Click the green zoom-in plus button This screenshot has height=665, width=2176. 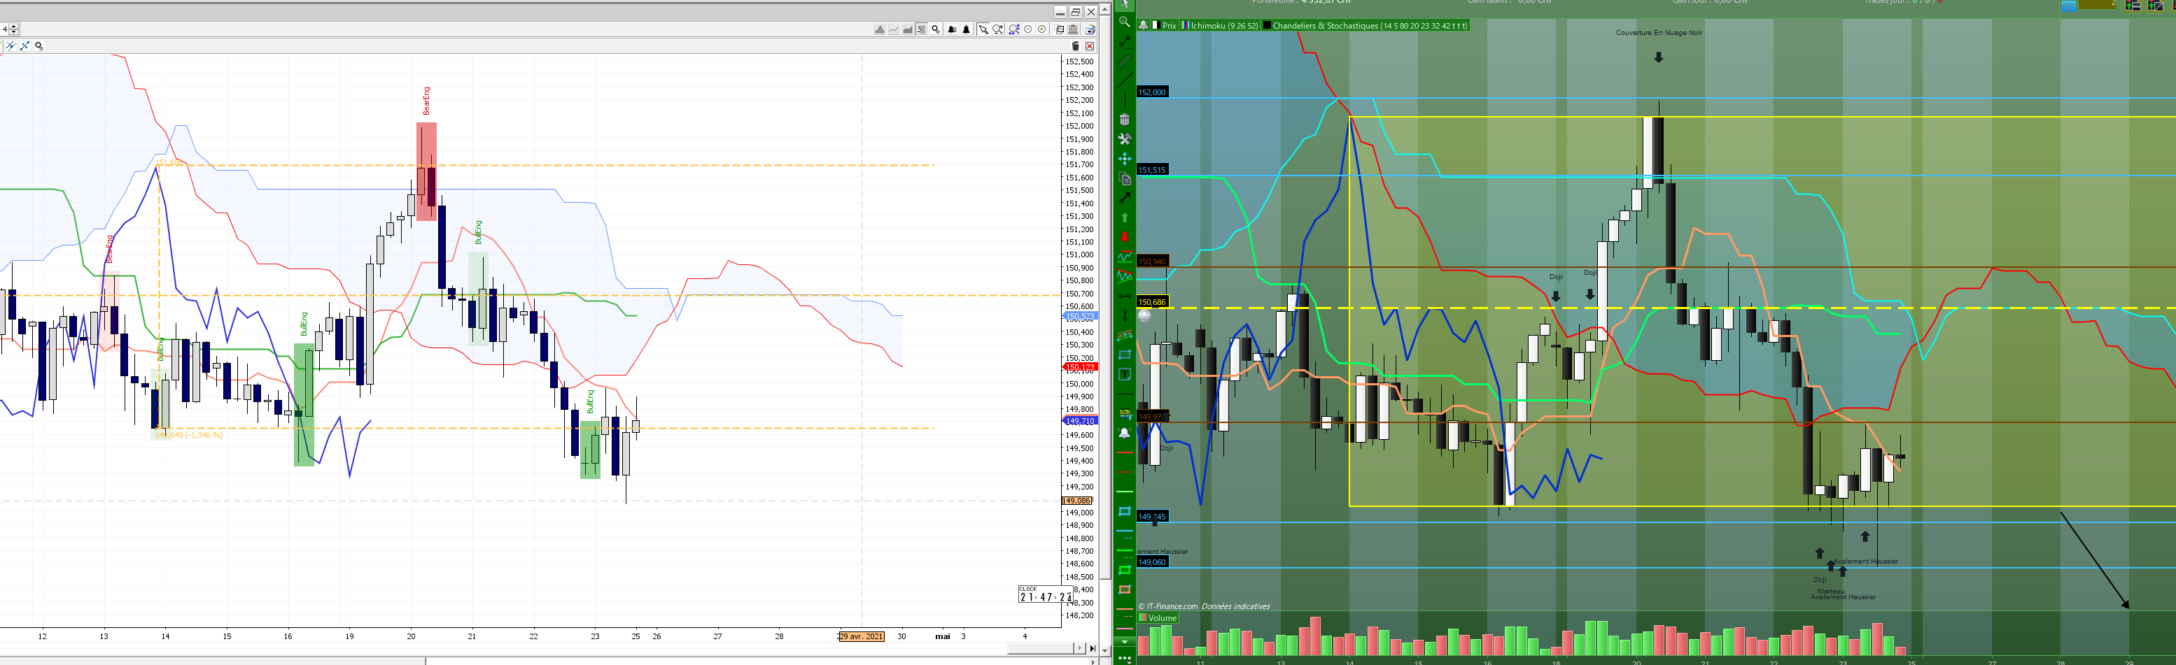click(x=1042, y=29)
